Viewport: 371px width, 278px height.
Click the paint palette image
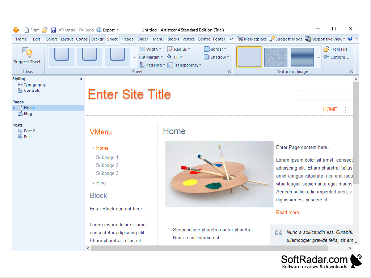pyautogui.click(x=219, y=174)
